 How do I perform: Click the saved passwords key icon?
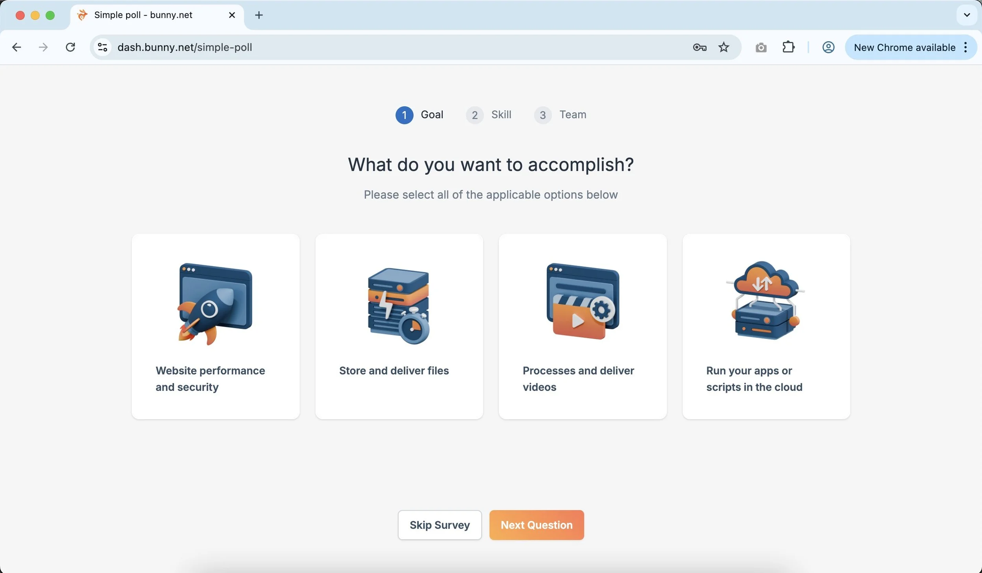click(699, 47)
